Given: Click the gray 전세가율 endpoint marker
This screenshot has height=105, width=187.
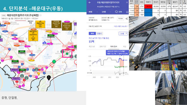Looking at the screenshot, I should click(124, 73).
